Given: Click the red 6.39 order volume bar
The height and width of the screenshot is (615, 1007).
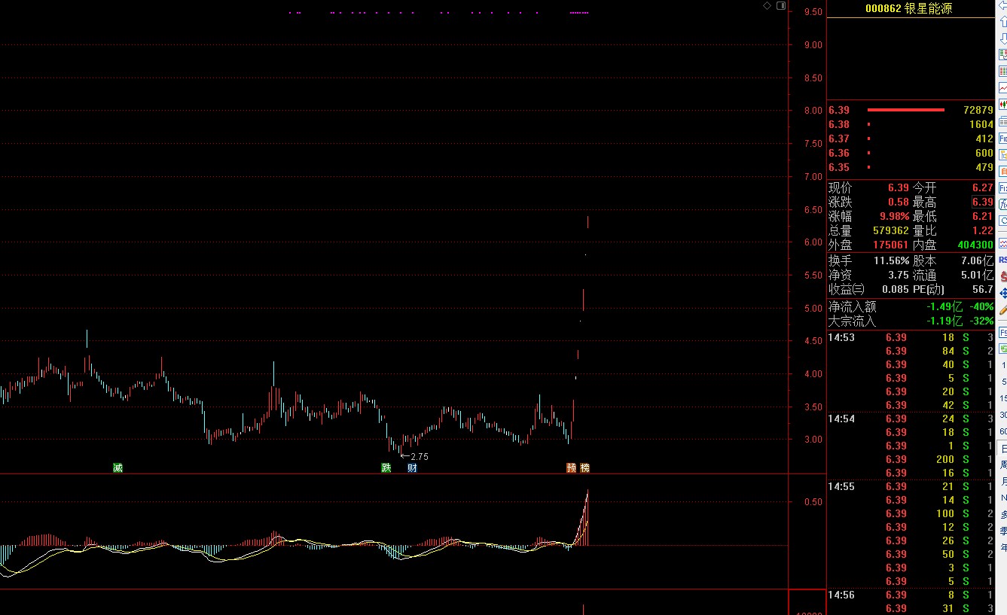Looking at the screenshot, I should [x=905, y=110].
